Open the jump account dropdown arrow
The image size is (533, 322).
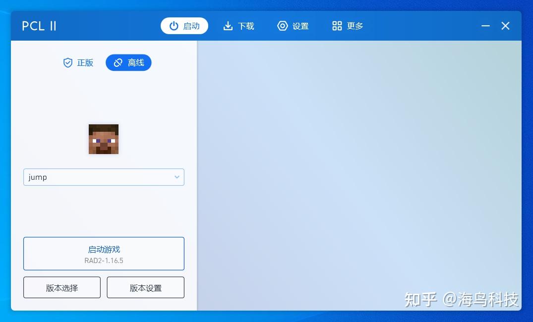(x=177, y=177)
